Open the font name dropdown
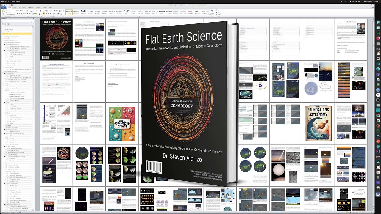 (25, 11)
